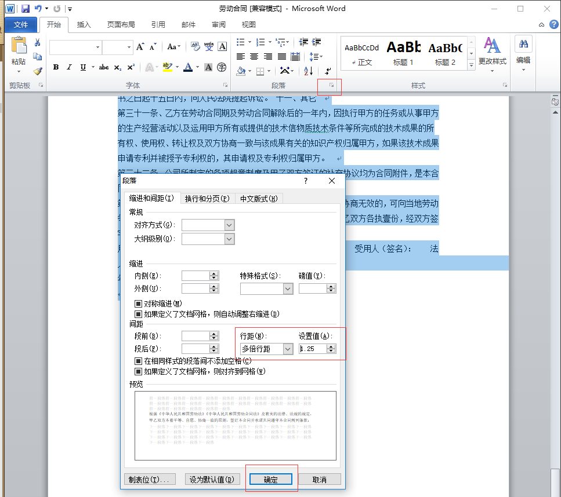Viewport: 561px width, 497px height.
Task: Click the font color A button
Action: [188, 67]
